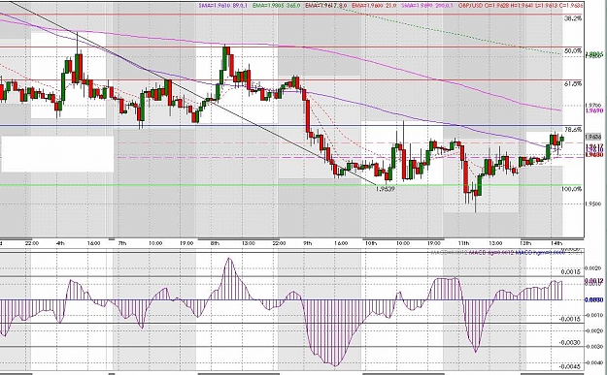Select the red EMA=1.9600 21 label
Viewport: 607px width, 375px height.
pos(374,6)
